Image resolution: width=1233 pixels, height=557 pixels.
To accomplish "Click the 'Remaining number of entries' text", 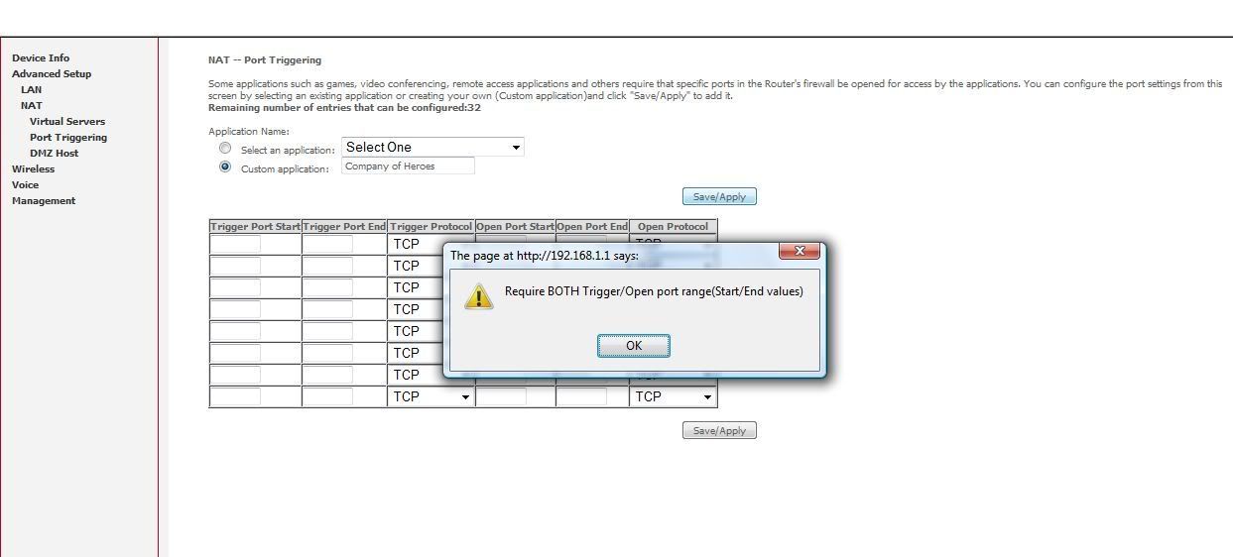I will click(x=344, y=107).
